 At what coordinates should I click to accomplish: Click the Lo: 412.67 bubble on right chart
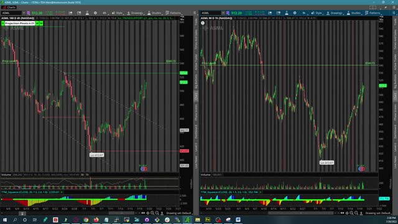327,162
